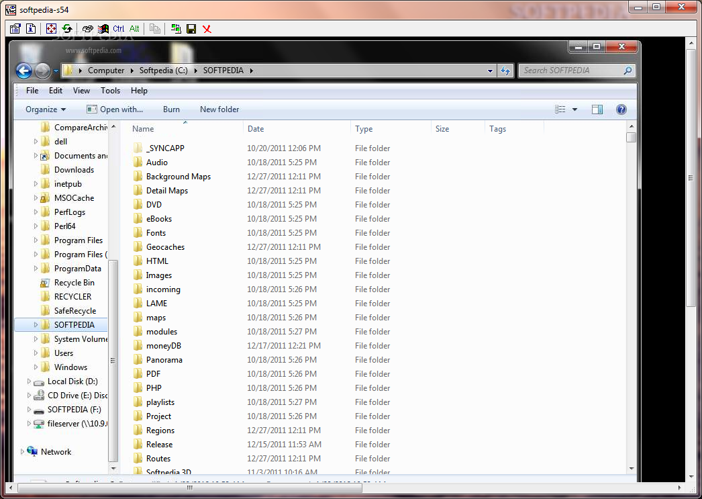Sort by the Type column header
Image resolution: width=702 pixels, height=499 pixels.
[x=391, y=128]
